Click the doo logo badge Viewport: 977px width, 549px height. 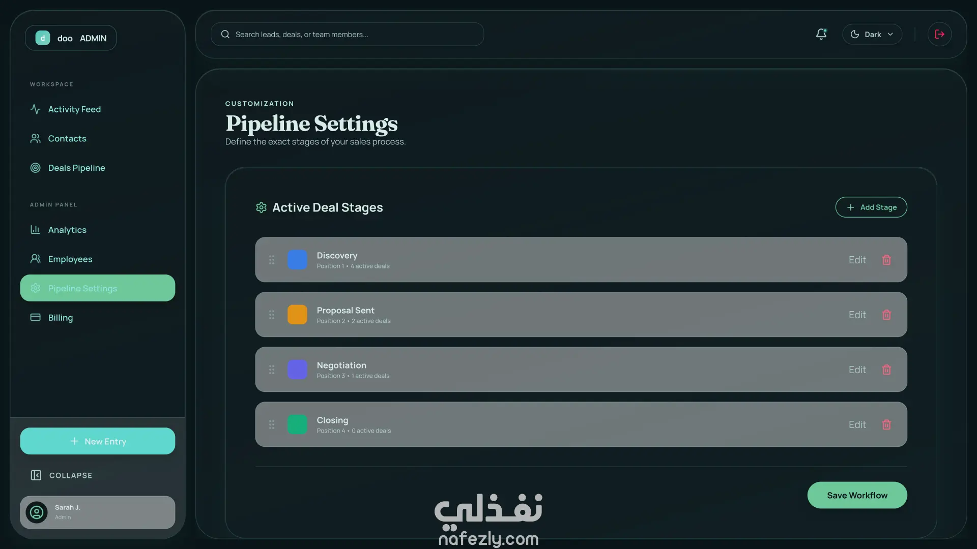[43, 38]
